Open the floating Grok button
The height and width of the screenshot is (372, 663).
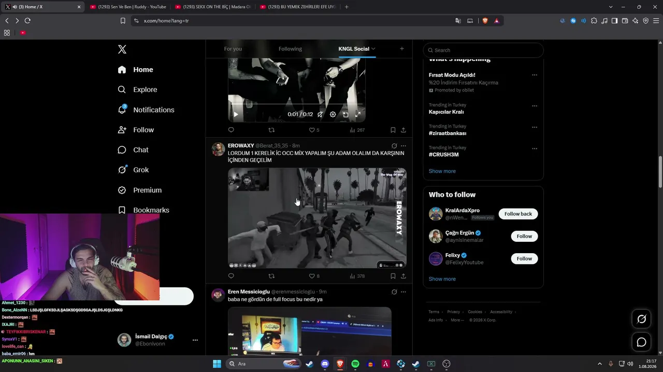[641, 319]
